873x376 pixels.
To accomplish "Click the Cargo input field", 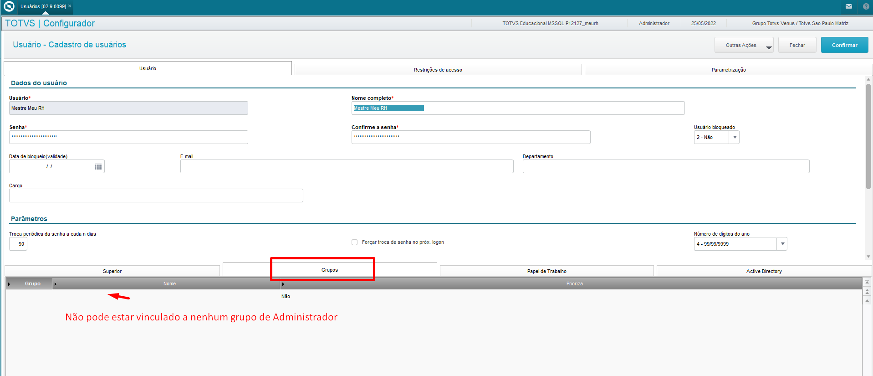I will pyautogui.click(x=156, y=196).
